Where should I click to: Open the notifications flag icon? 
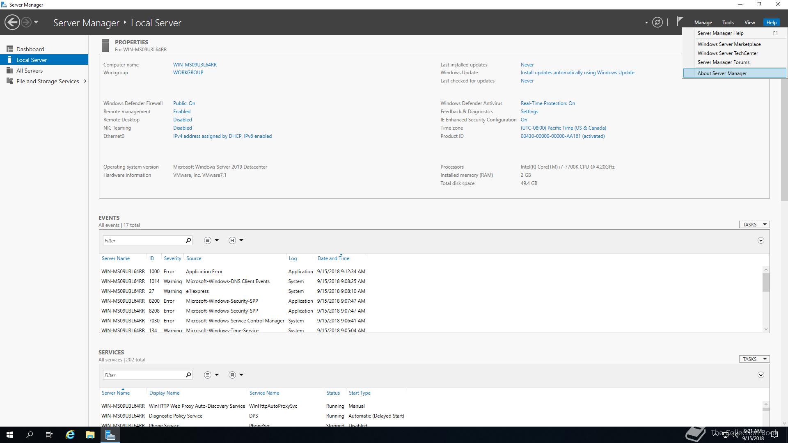(x=680, y=21)
